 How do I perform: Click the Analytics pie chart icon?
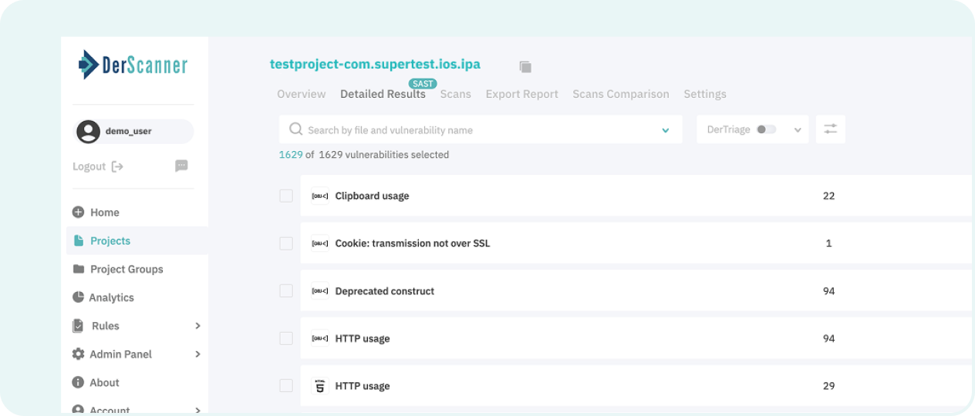click(78, 297)
